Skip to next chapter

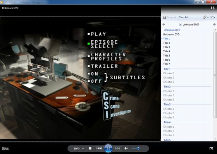[x=117, y=148]
